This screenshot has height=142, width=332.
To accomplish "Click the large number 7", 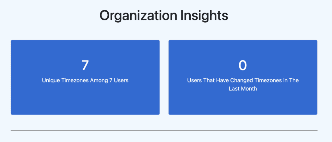I will [x=85, y=65].
